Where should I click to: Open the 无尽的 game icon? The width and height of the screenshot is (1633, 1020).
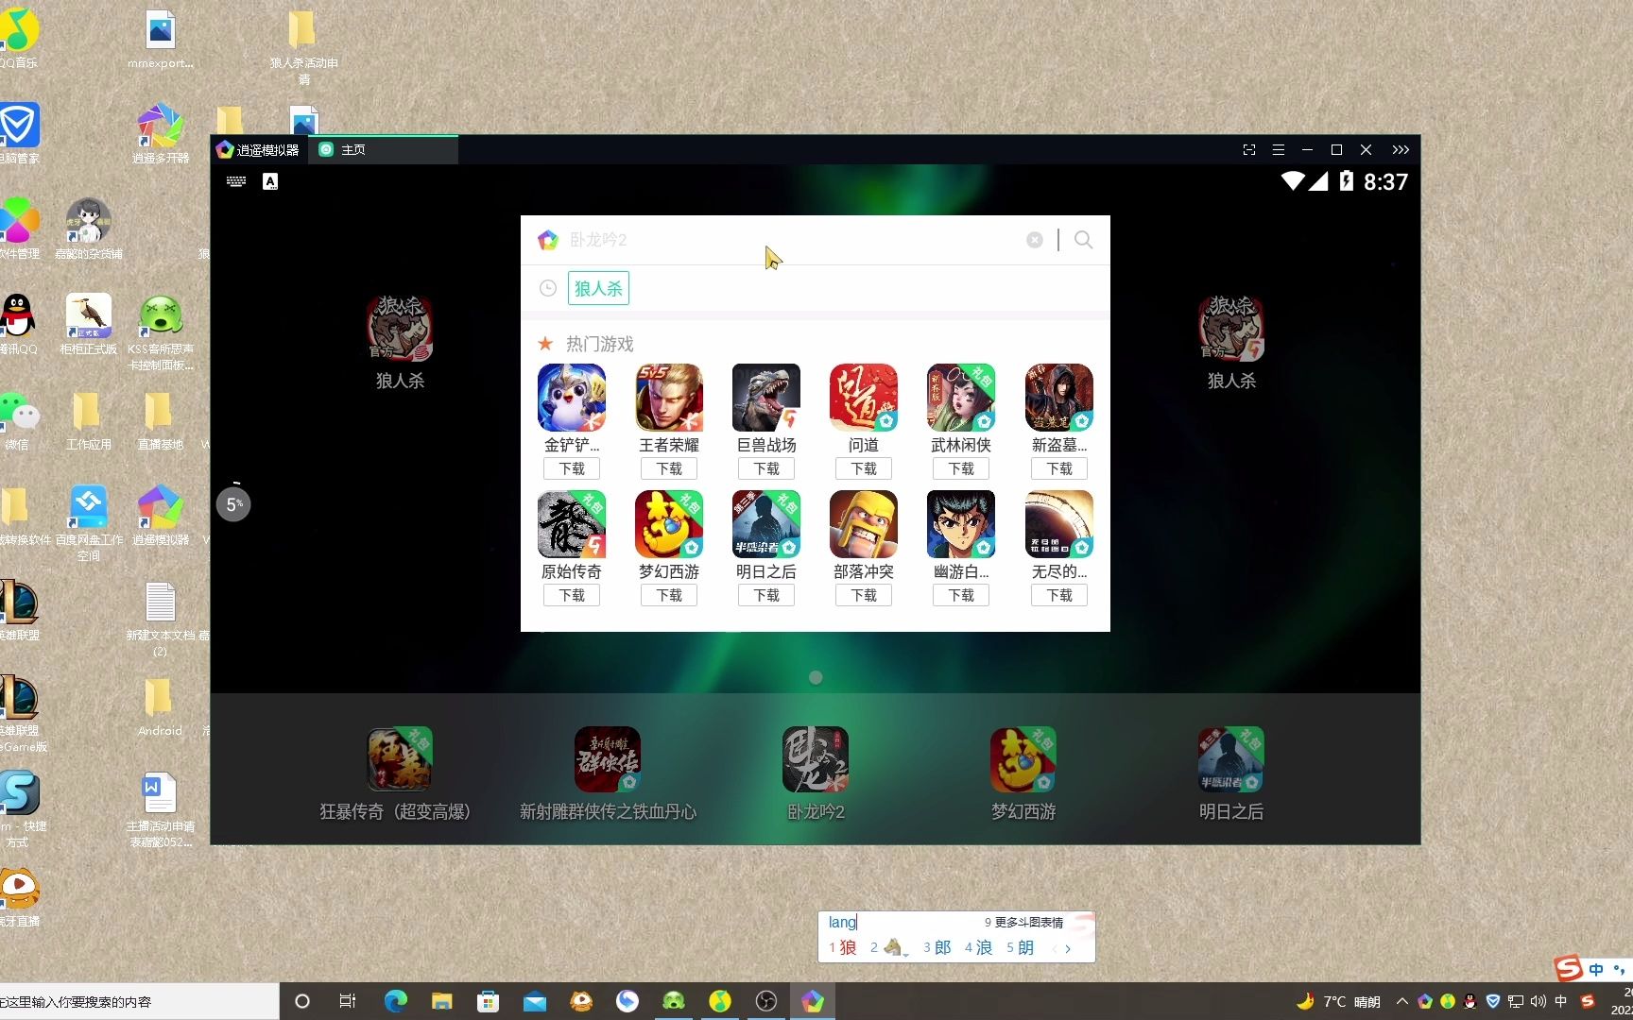point(1059,524)
